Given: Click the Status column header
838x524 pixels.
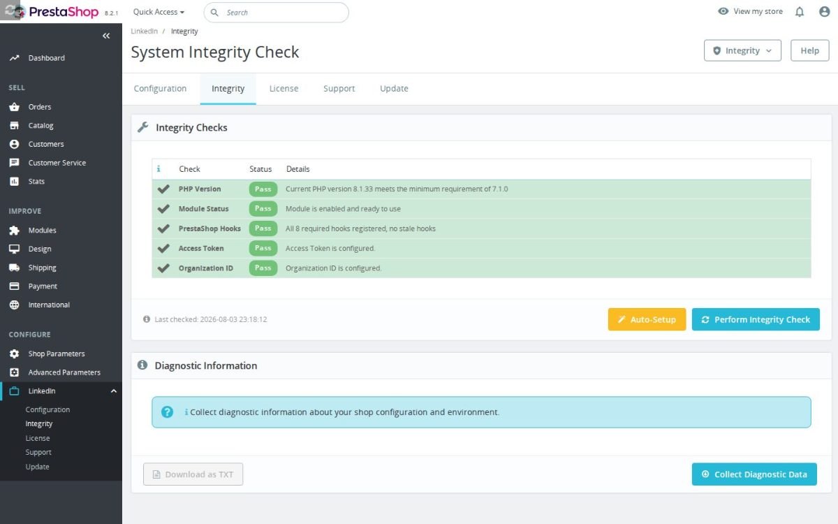Looking at the screenshot, I should [x=260, y=169].
